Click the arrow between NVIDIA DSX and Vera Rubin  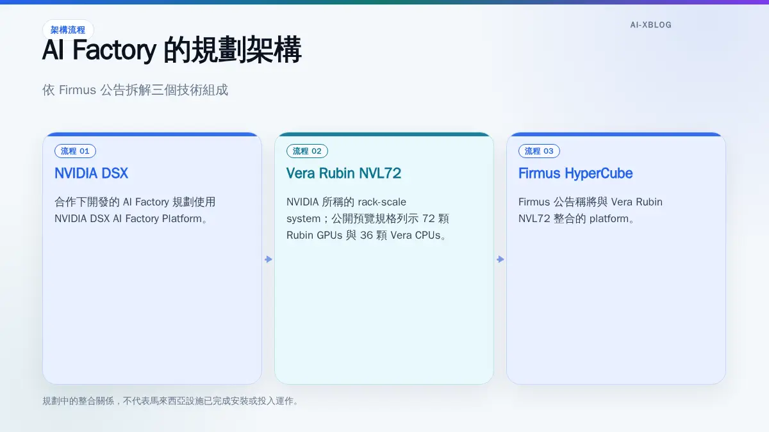tap(269, 259)
